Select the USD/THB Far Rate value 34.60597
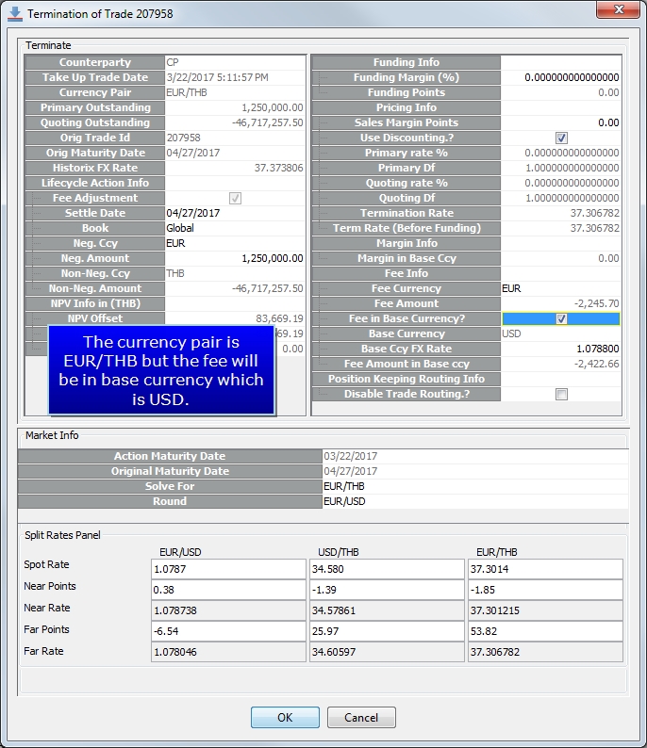 387,652
